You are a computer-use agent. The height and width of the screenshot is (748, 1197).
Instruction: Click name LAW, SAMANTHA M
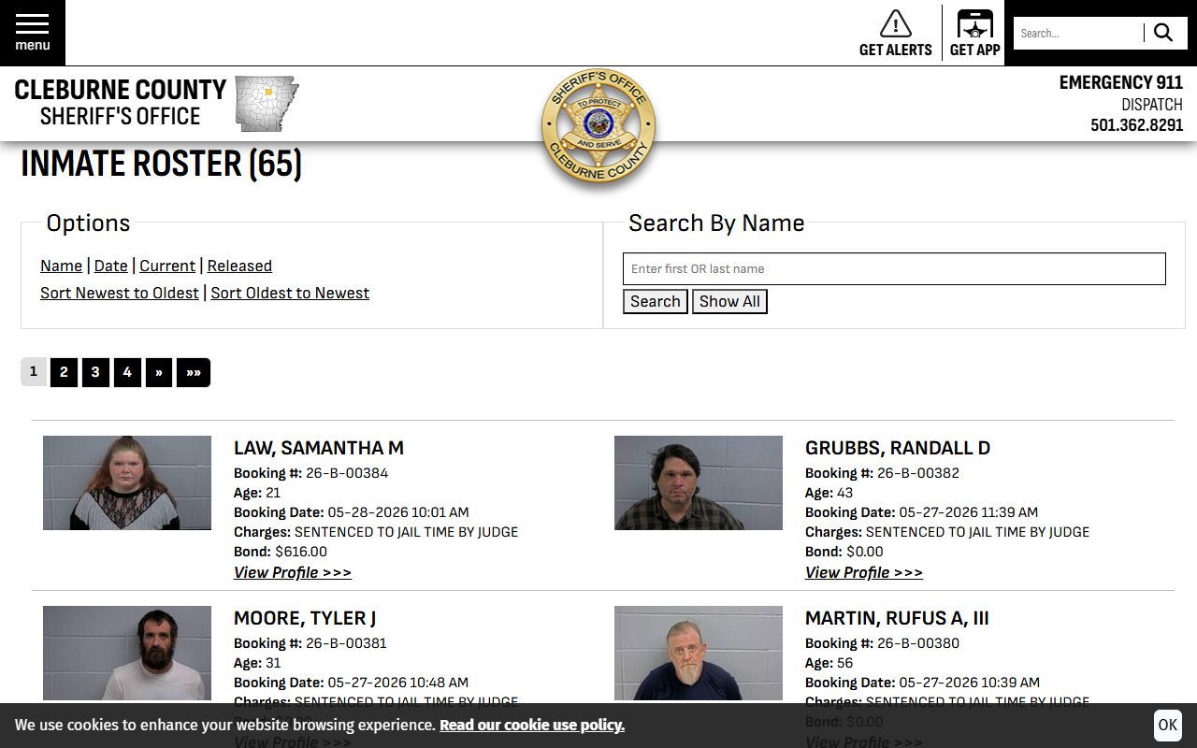[319, 448]
